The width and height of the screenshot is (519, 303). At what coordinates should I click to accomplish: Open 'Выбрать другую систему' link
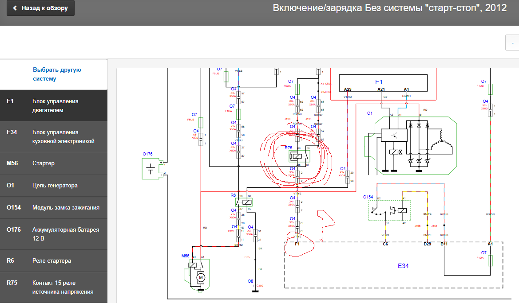click(57, 74)
